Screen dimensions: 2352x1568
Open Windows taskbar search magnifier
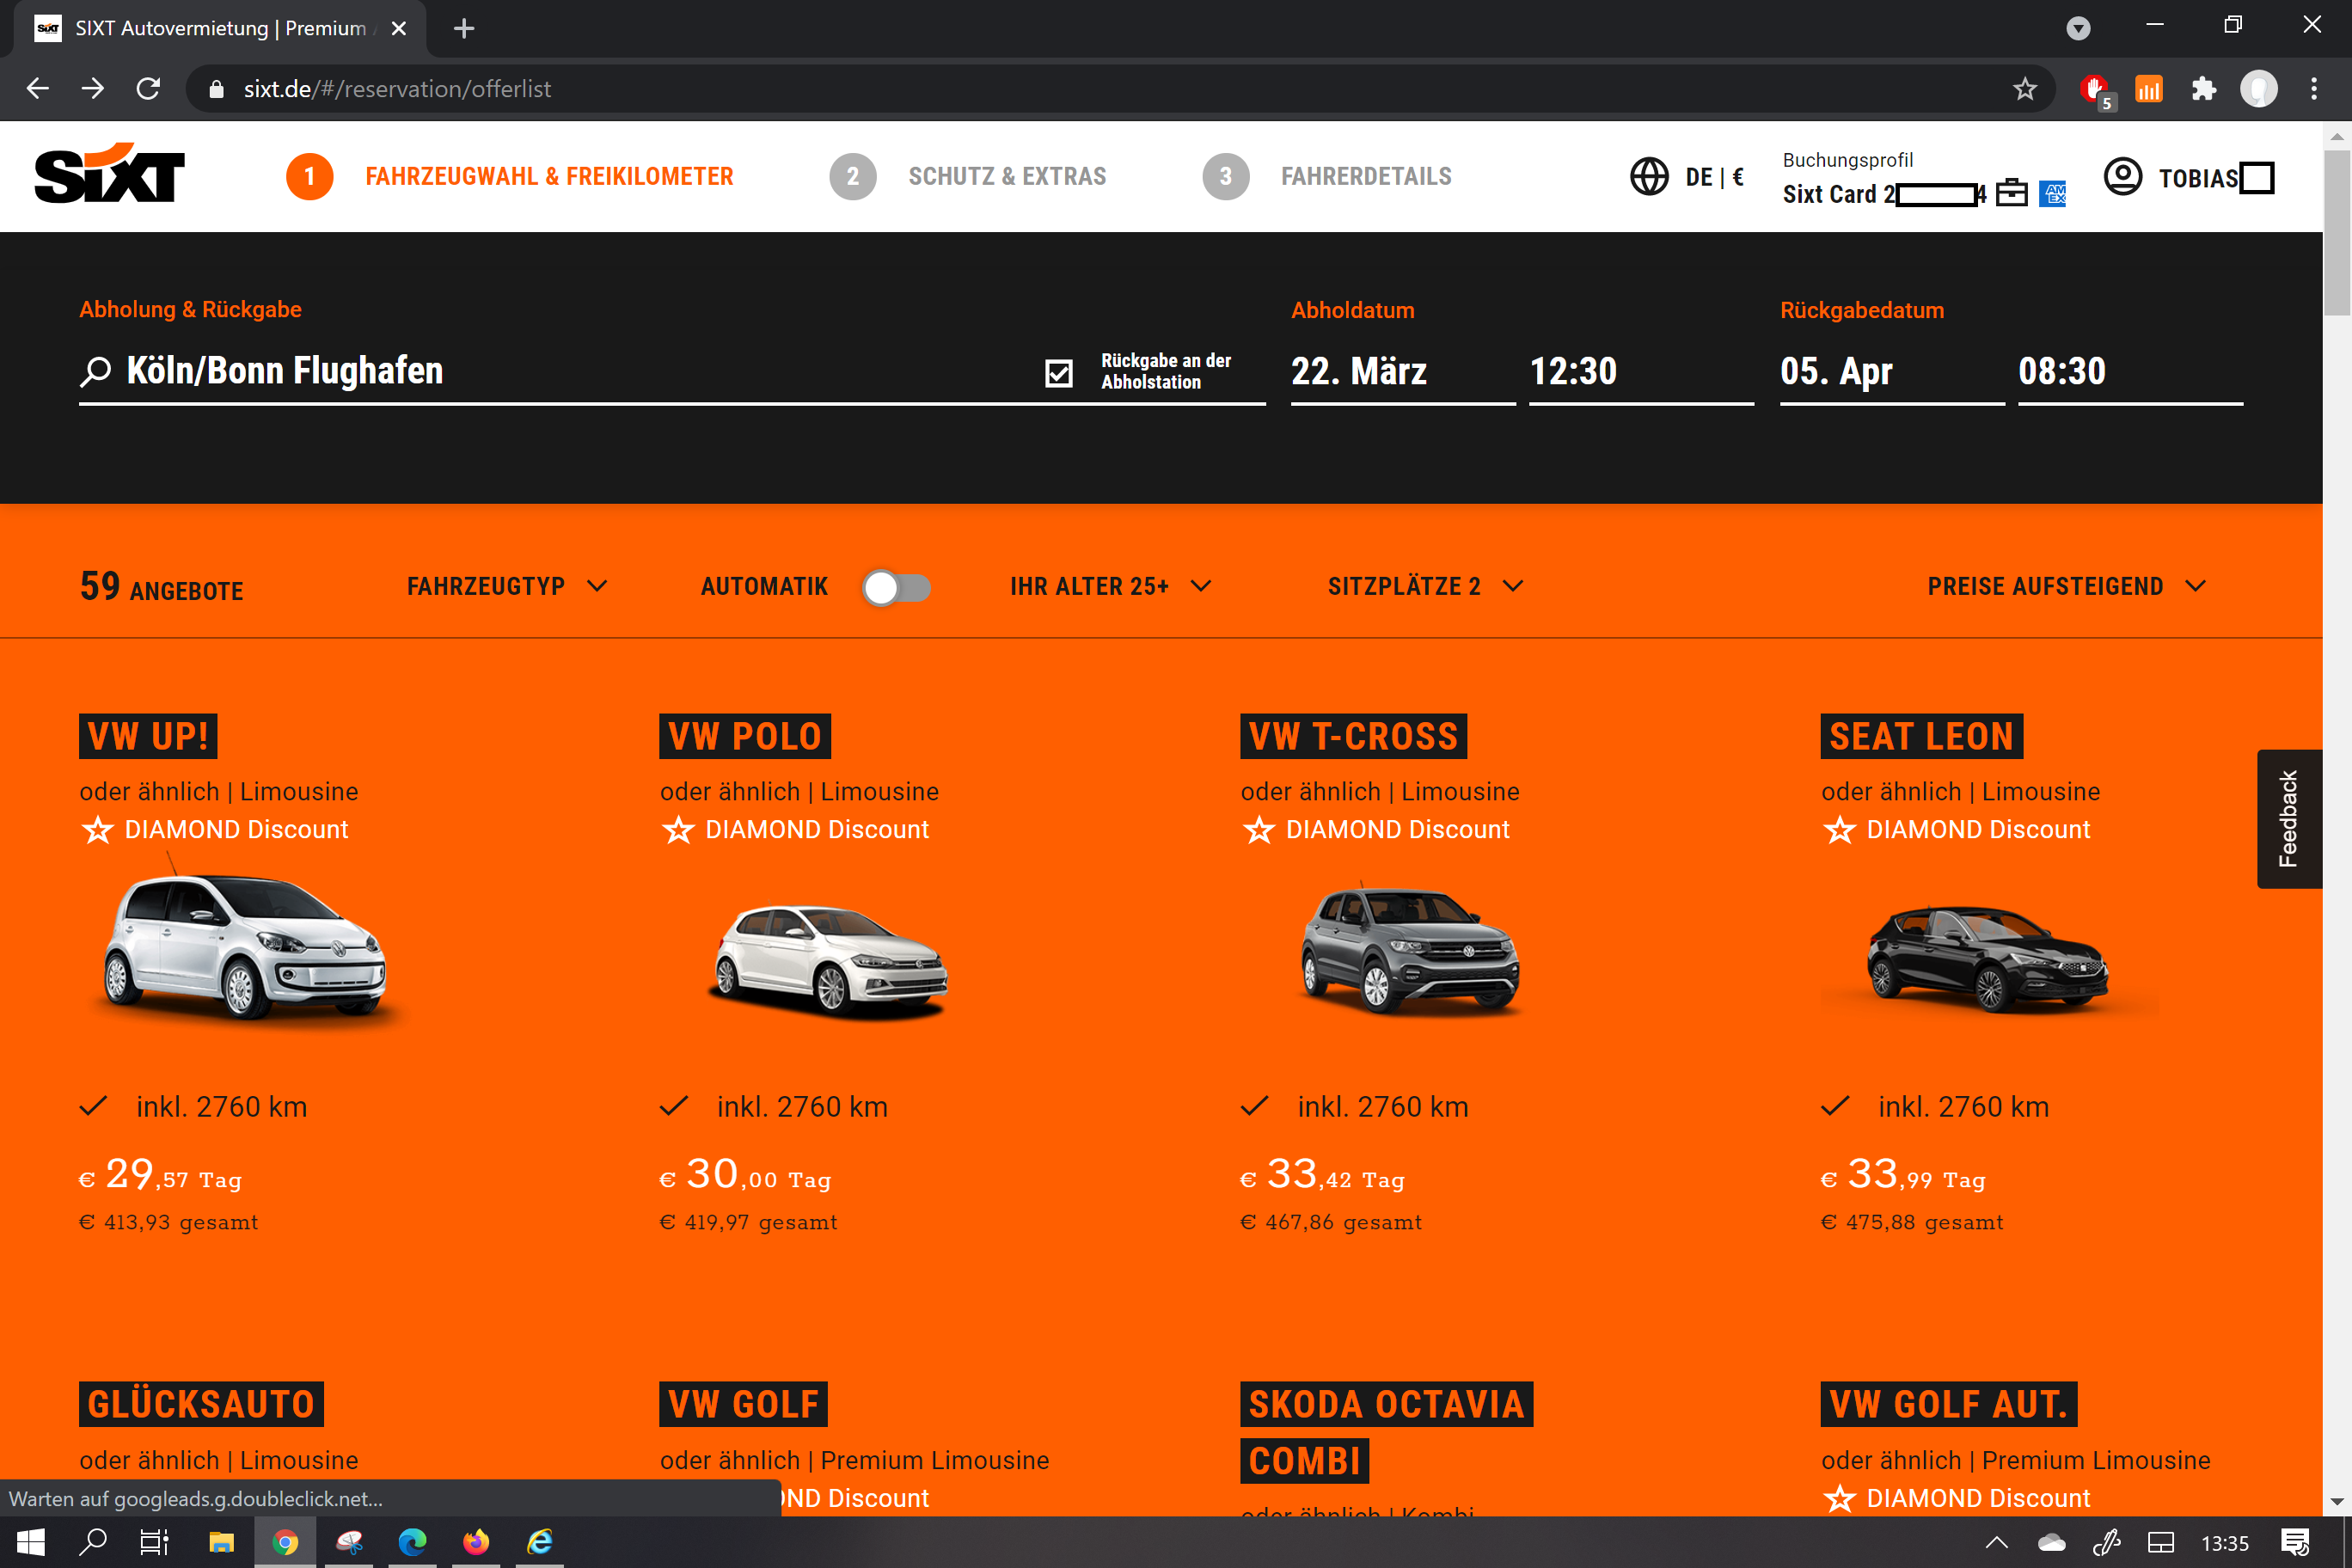pos(93,1542)
